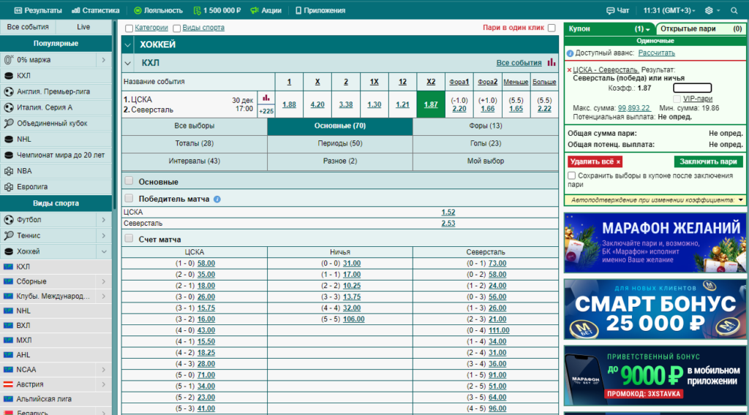Screen dimensions: 749x415
Task: Select draw odds 4.20
Action: point(317,104)
